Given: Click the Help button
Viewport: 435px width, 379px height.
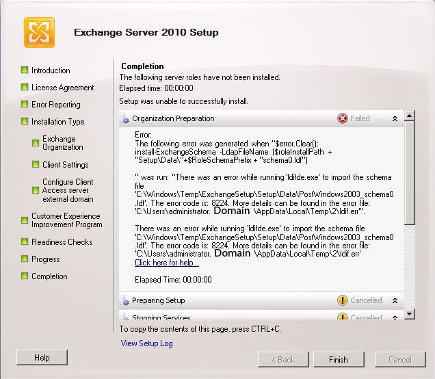Looking at the screenshot, I should click(42, 357).
